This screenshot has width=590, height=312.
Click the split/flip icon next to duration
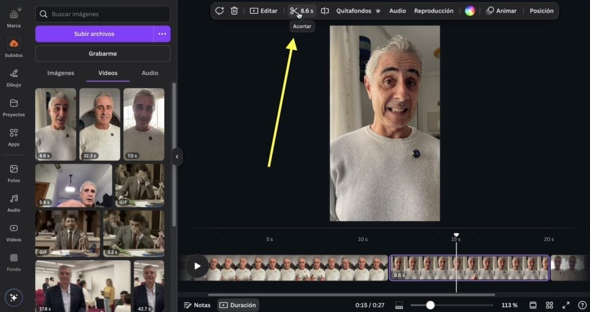pyautogui.click(x=325, y=11)
